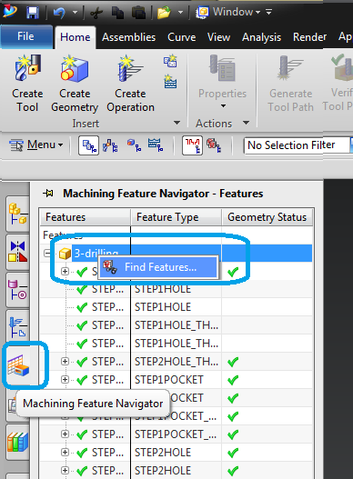Image resolution: width=353 pixels, height=479 pixels.
Task: Open the Undo history dropdown arrow
Action: coord(75,13)
